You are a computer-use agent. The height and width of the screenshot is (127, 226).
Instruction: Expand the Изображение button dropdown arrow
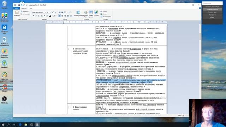tap(78, 17)
